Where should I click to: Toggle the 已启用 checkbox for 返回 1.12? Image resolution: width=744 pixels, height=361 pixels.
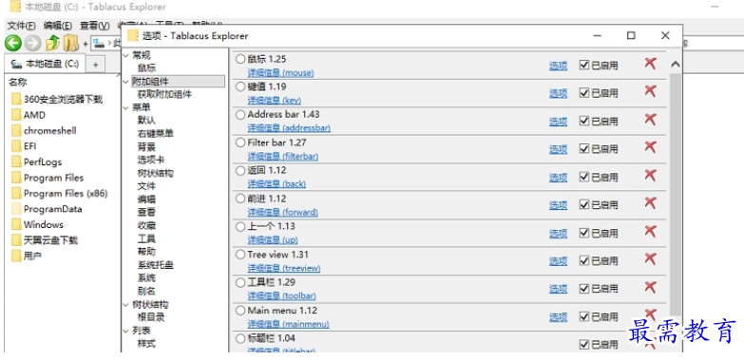coord(584,177)
